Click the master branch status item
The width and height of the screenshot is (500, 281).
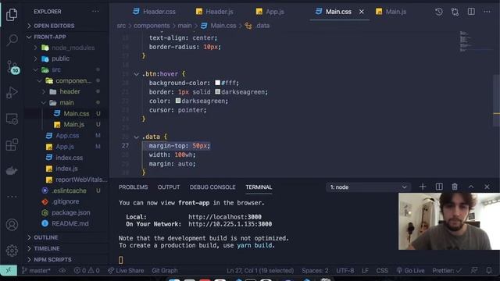click(x=36, y=271)
